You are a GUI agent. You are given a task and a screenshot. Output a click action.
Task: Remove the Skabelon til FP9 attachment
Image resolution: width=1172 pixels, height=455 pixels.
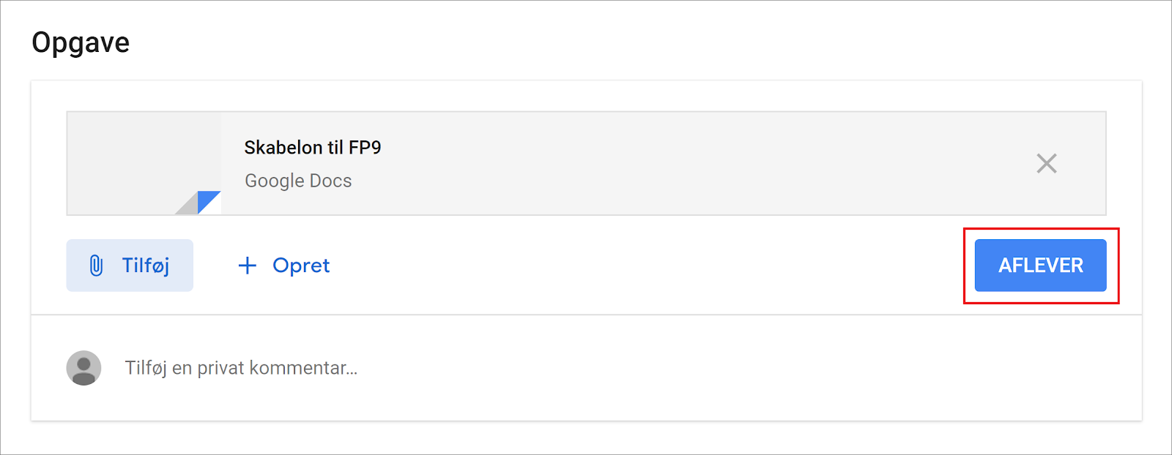pos(1047,163)
